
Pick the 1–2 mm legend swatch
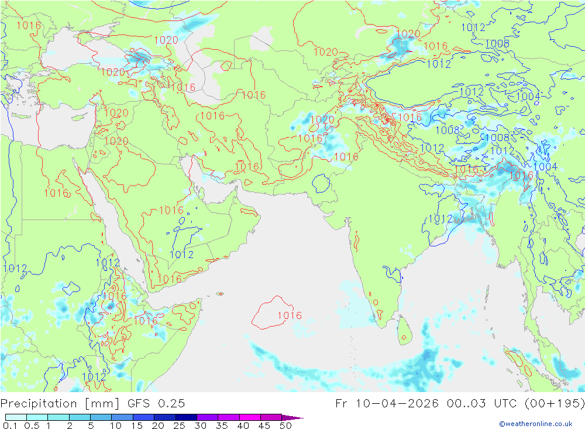point(58,417)
